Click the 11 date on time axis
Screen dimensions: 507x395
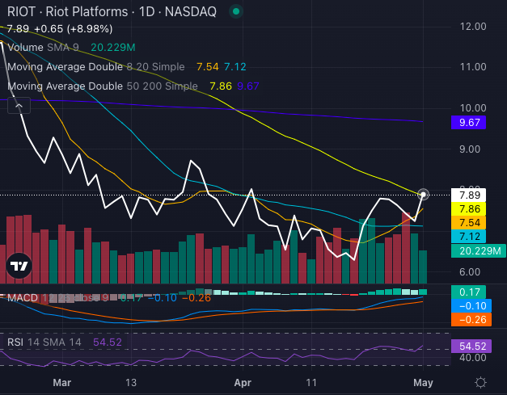tap(311, 383)
